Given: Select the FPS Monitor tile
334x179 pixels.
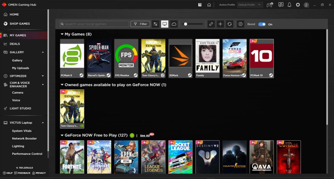Looking at the screenshot, I should 126,58.
